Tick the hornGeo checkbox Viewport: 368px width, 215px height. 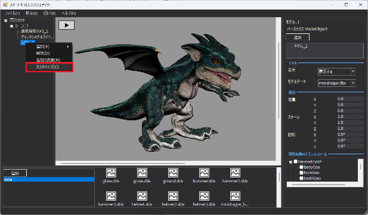301,173
